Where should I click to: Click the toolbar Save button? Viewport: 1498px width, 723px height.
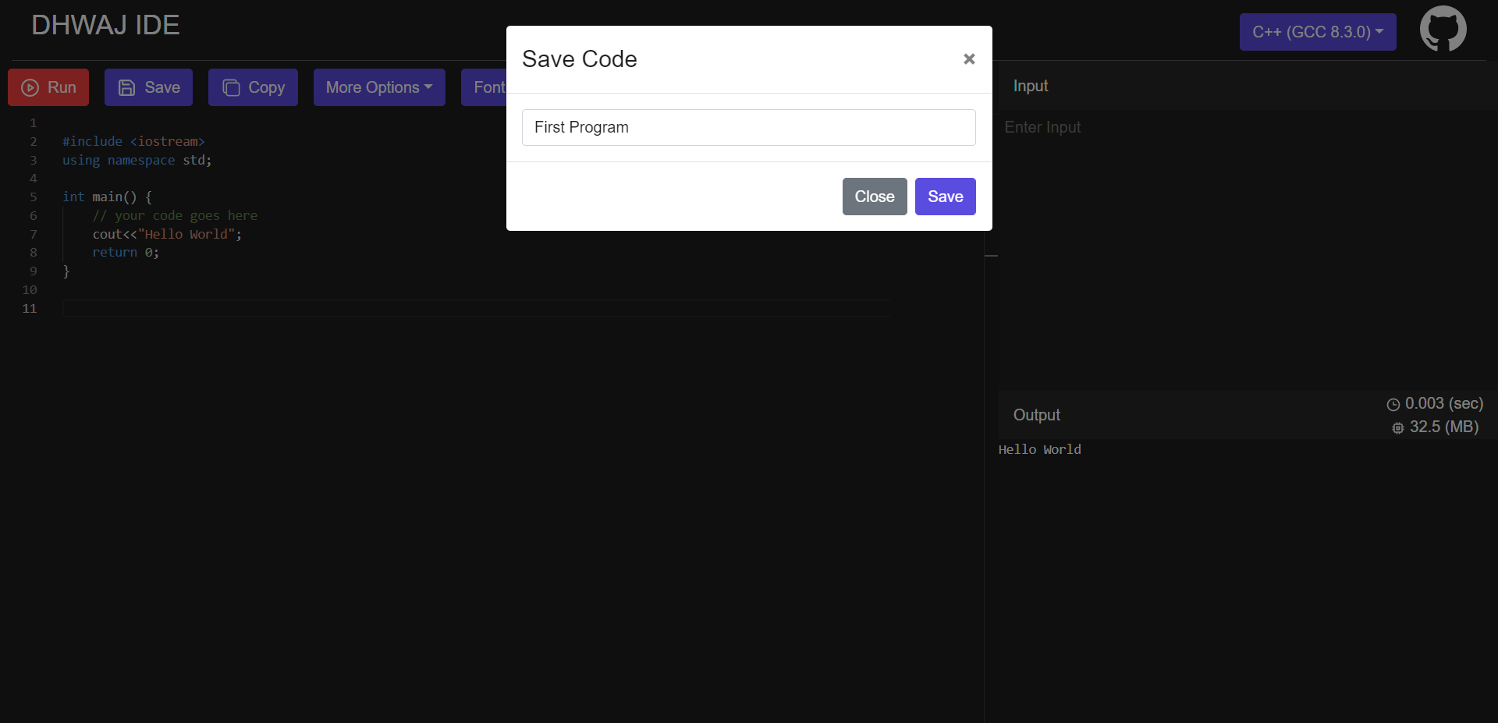coord(148,87)
